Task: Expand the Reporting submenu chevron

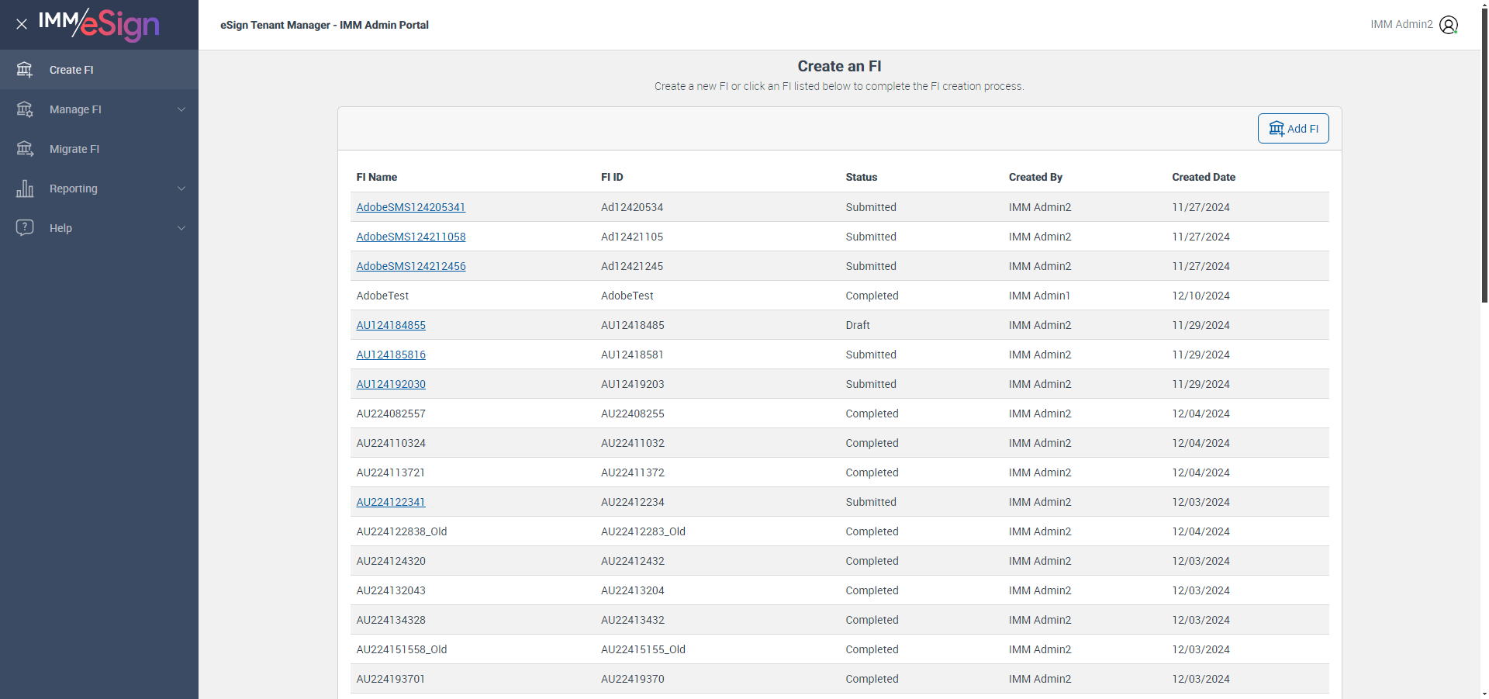Action: (181, 189)
